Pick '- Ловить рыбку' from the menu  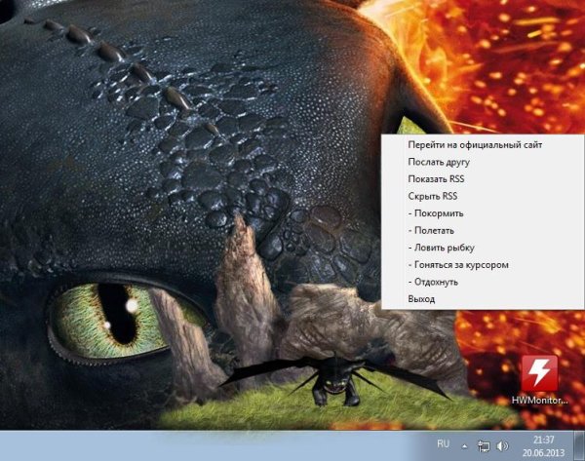483,248
